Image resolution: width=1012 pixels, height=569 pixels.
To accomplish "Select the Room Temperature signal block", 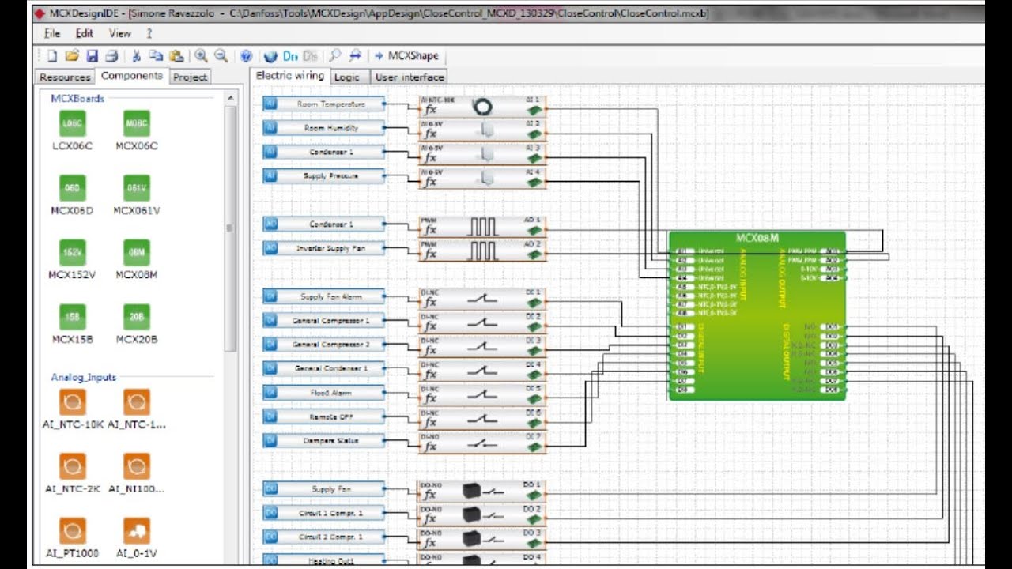I will point(324,104).
